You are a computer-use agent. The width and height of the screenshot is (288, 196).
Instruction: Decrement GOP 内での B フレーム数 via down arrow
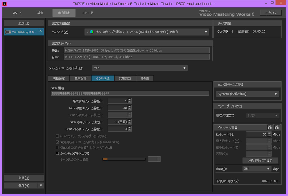tap(129, 130)
